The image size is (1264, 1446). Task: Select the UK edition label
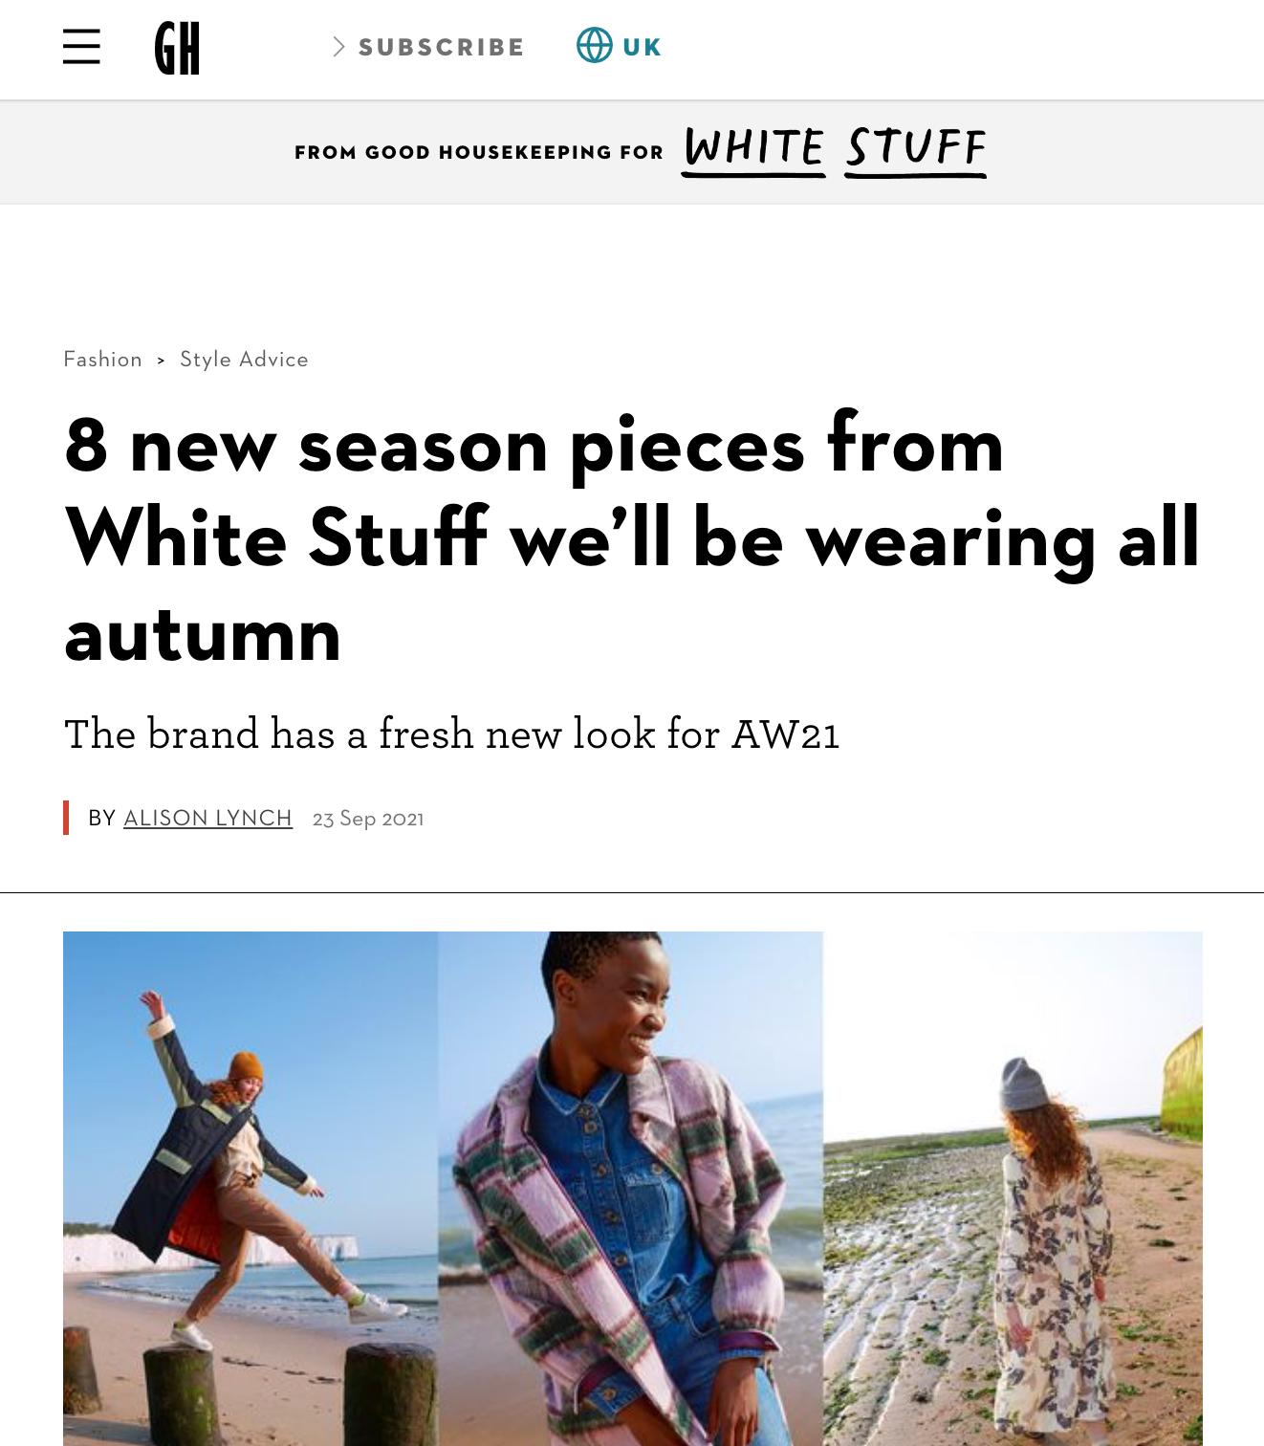[642, 47]
